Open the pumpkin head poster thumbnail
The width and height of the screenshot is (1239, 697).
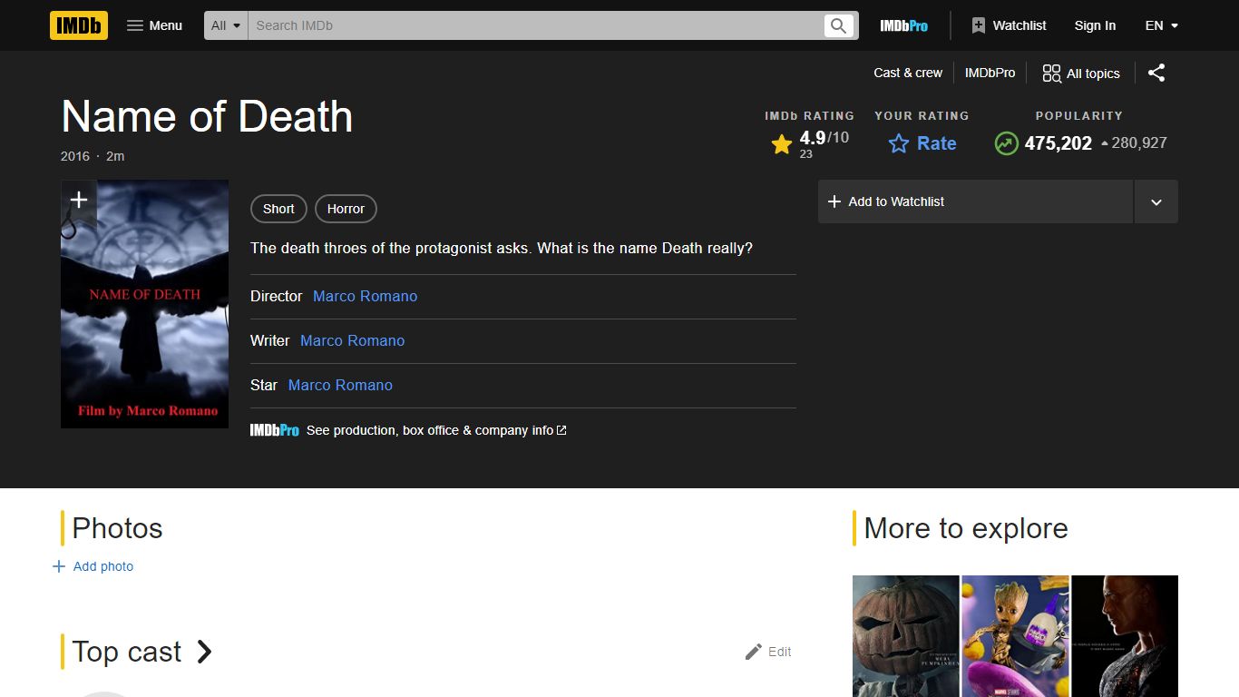pos(906,636)
